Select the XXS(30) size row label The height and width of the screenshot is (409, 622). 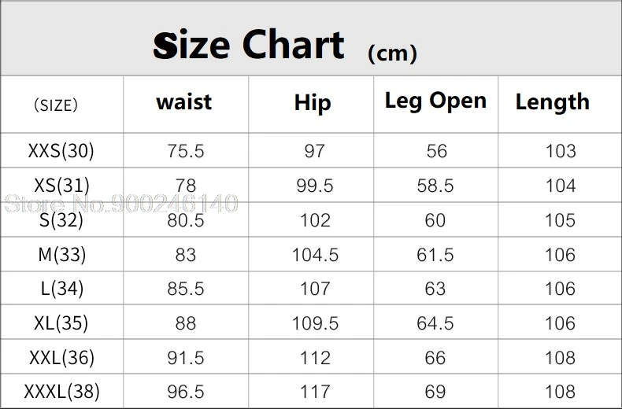coord(61,151)
